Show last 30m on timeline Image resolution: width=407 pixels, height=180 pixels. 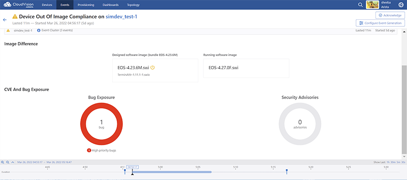point(392,162)
